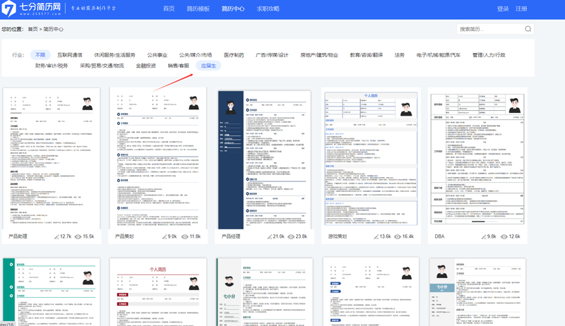Viewport: 565px width, 326px height.
Task: Click the views eye icon on 产品助理 card
Action: coord(78,237)
